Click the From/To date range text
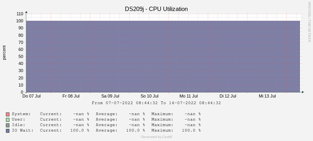The width and height of the screenshot is (313, 141). coord(156,103)
